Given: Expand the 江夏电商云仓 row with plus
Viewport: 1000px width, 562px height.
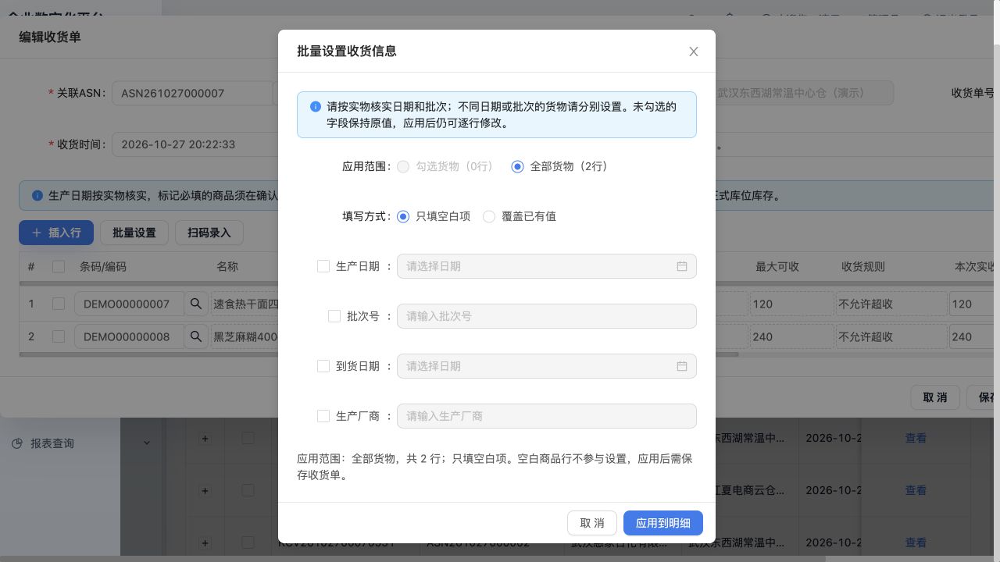Looking at the screenshot, I should pyautogui.click(x=205, y=490).
